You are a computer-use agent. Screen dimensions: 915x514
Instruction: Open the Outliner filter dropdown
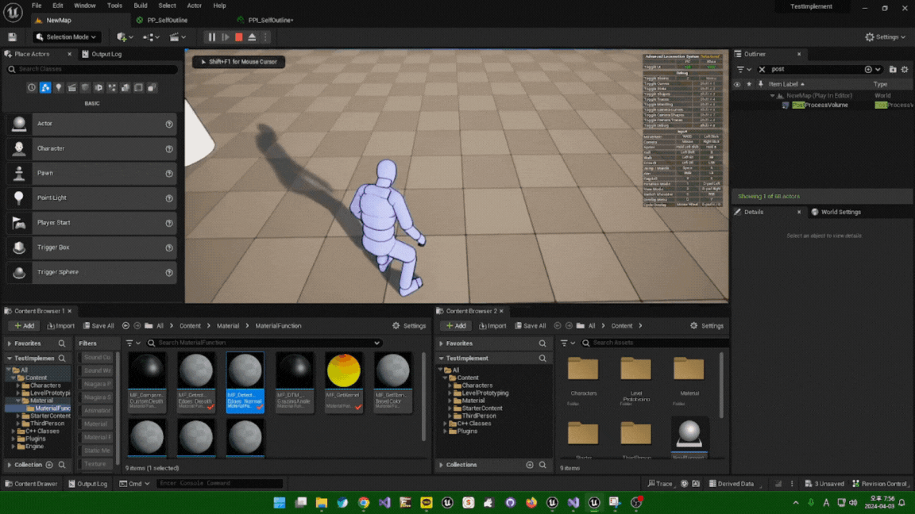[743, 69]
